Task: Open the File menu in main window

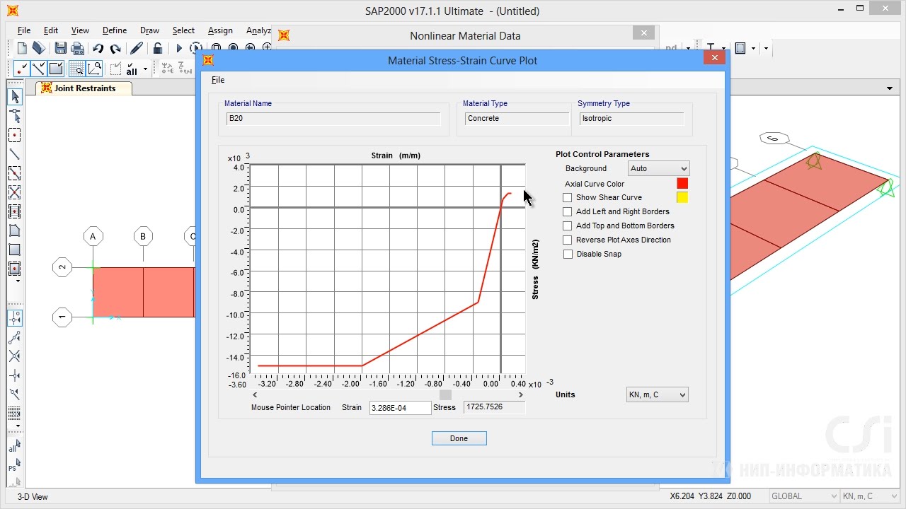Action: (24, 30)
